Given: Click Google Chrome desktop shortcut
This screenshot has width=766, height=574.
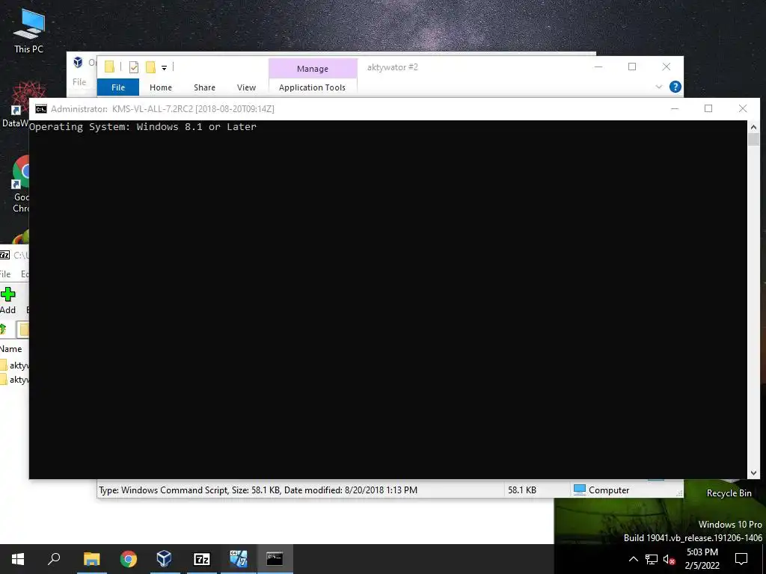Looking at the screenshot, I should click(20, 185).
